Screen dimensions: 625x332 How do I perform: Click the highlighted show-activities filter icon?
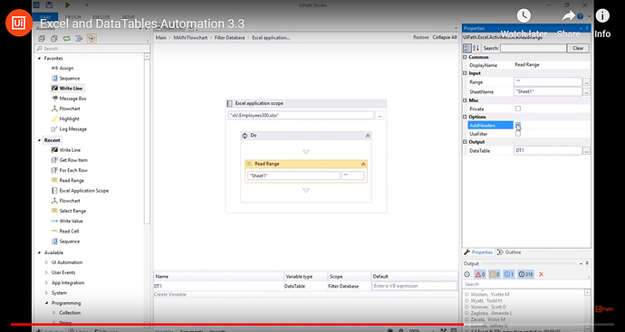click(91, 39)
